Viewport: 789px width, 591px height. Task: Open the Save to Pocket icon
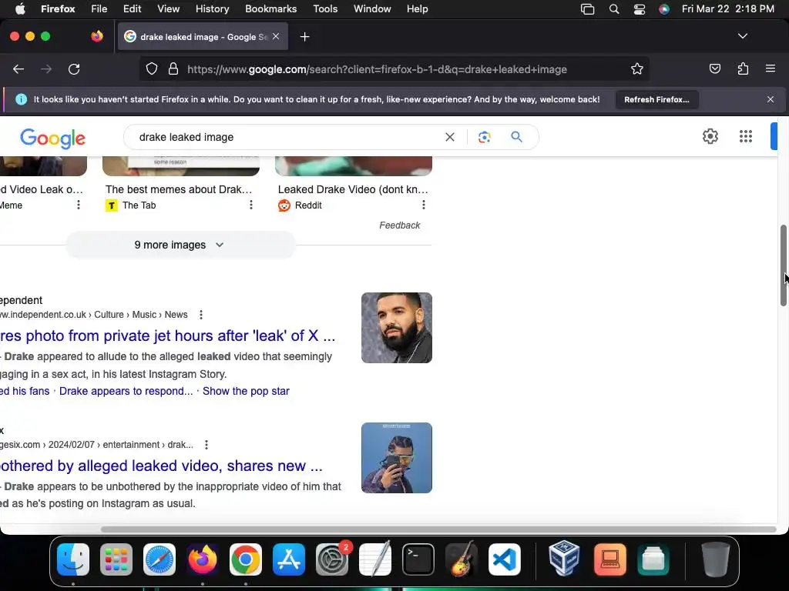(x=714, y=68)
